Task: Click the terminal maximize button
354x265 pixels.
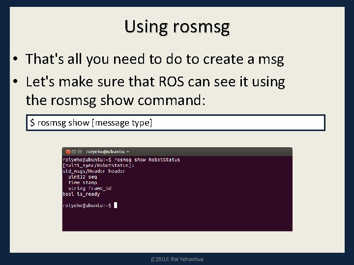Action: pyautogui.click(x=79, y=152)
